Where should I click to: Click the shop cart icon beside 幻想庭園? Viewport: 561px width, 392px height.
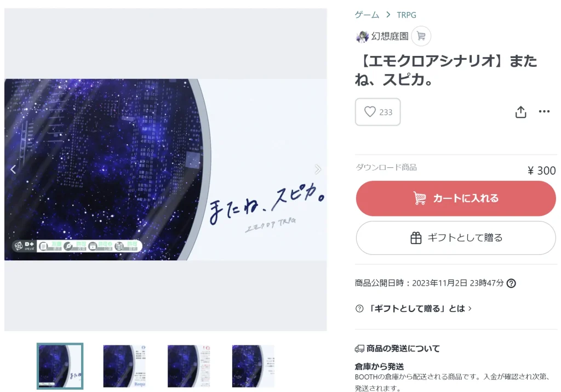click(x=421, y=36)
